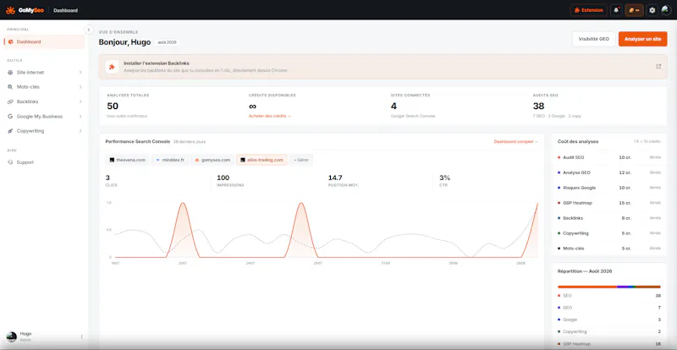The width and height of the screenshot is (677, 350).
Task: Click the Visibilité GEO button
Action: click(x=594, y=39)
